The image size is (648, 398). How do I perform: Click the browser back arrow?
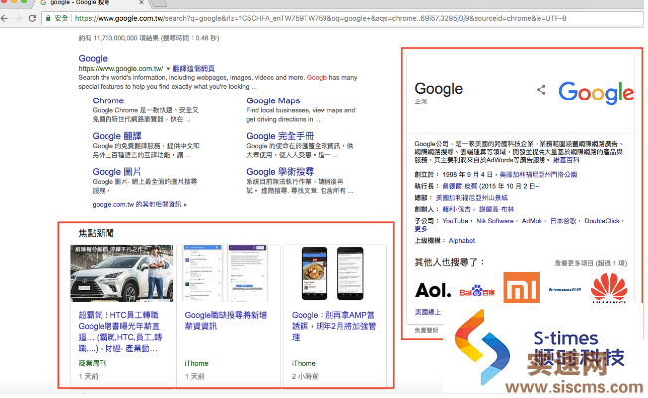[5, 18]
